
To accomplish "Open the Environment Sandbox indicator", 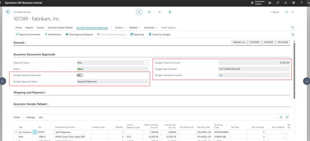I will (258, 3).
